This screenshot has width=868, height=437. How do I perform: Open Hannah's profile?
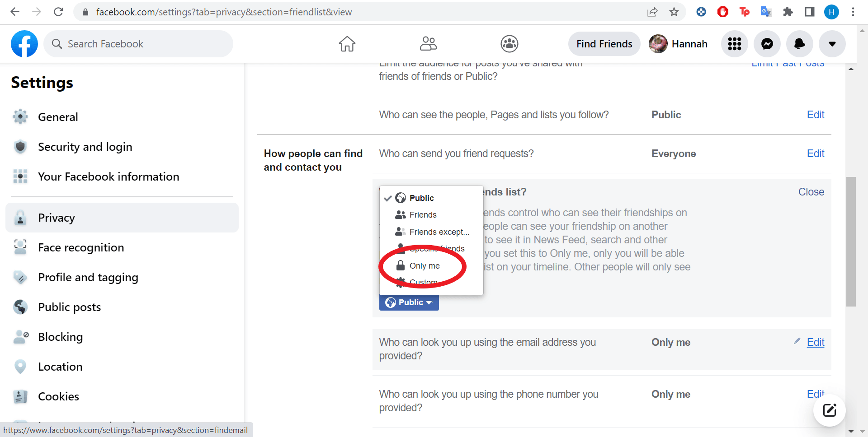tap(678, 44)
